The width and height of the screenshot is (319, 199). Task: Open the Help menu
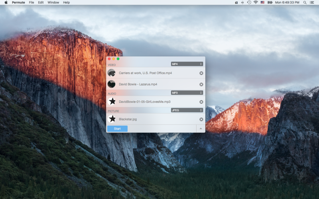[66, 2]
